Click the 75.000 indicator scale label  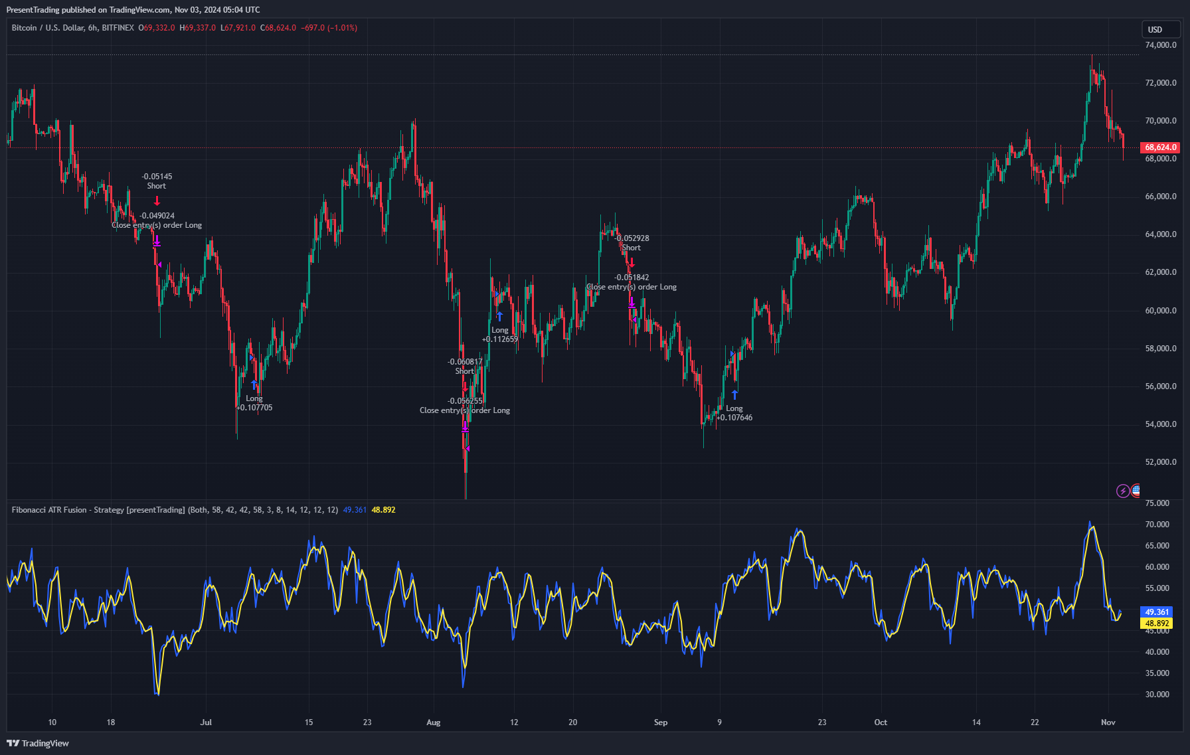[x=1157, y=503]
